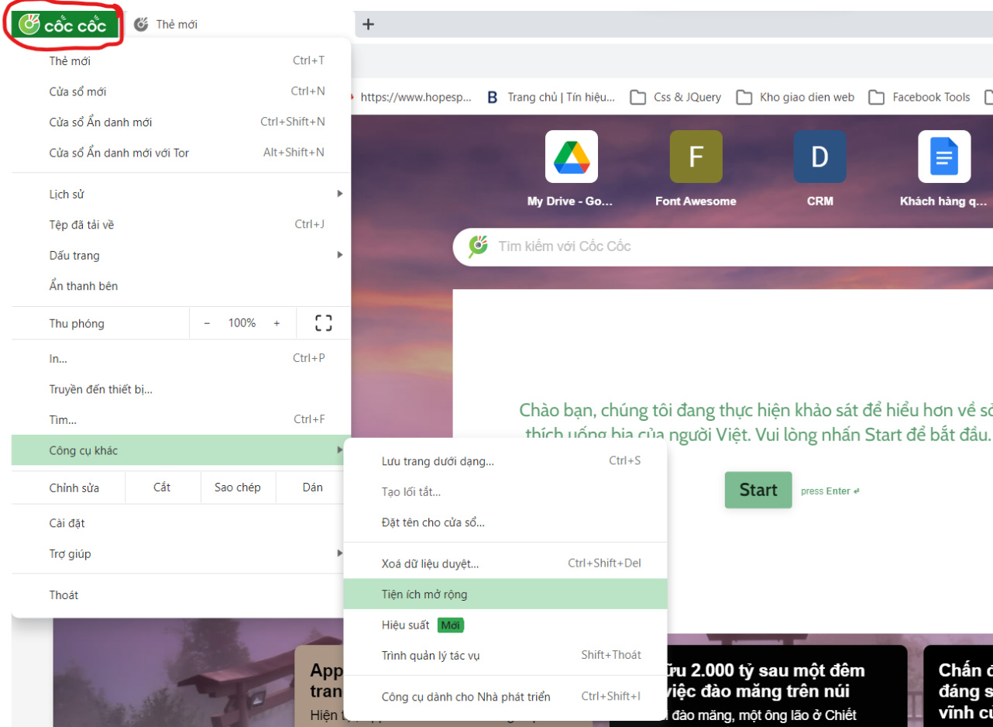Decrease zoom with the minus button
Viewport: 993px width, 727px height.
tap(207, 323)
